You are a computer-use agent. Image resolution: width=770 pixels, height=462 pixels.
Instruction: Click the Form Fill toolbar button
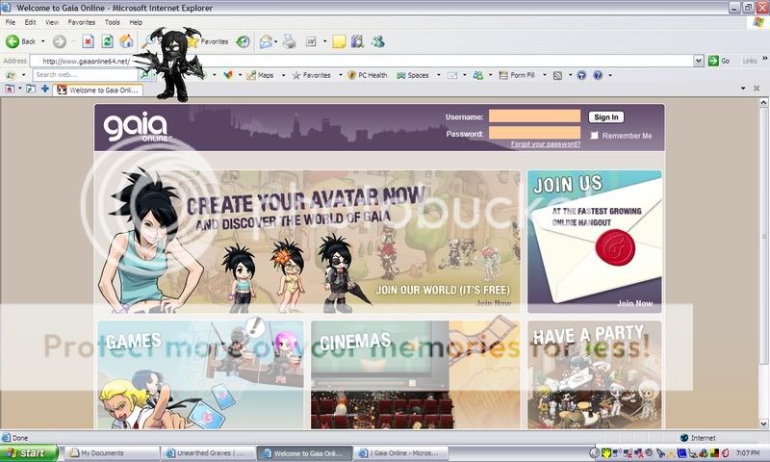(517, 75)
